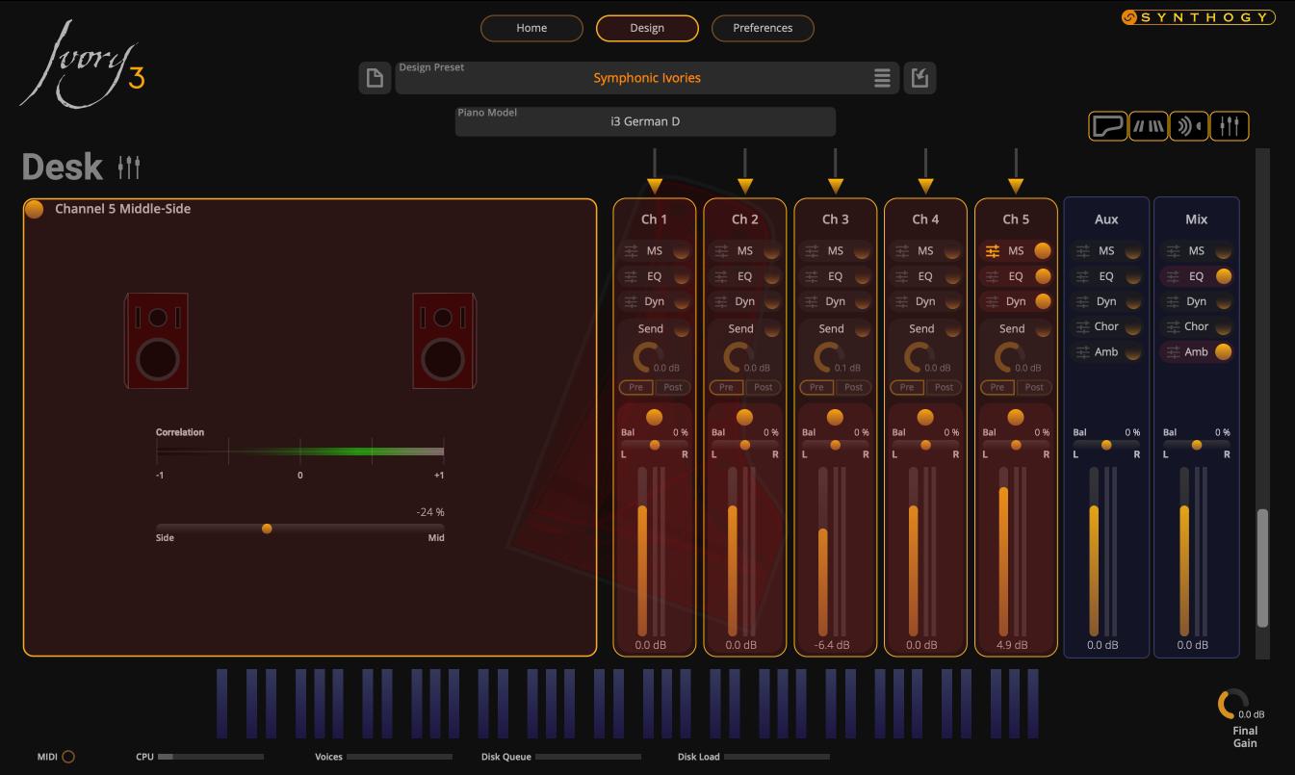Show the mixer desk view icon
This screenshot has width=1295, height=775.
coord(1230,126)
